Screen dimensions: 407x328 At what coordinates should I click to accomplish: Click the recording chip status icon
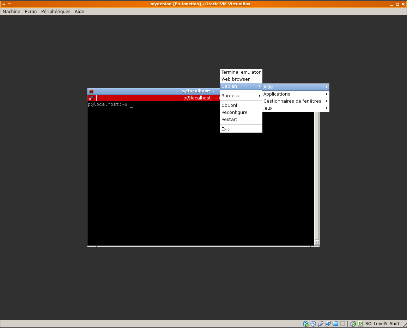(x=342, y=323)
